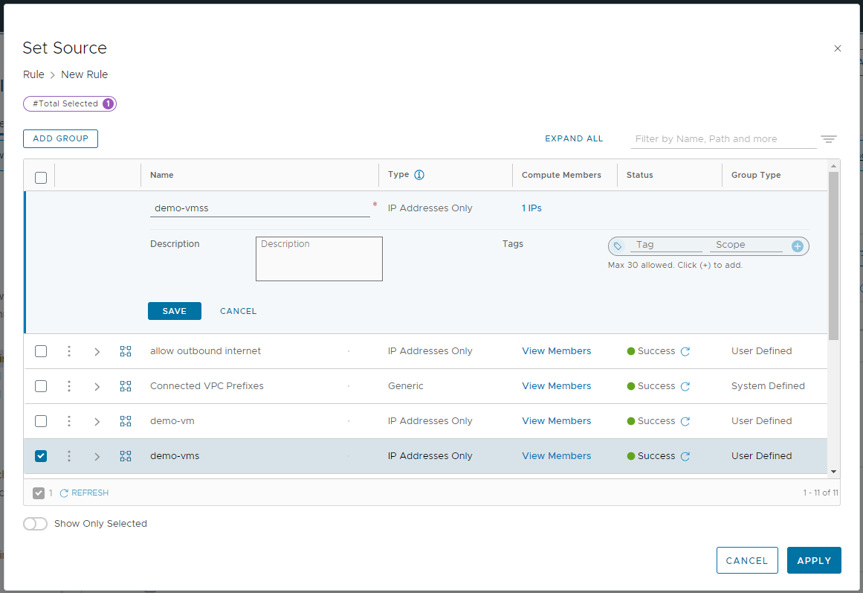Refresh status of Connected VPC Prefixes group

click(x=685, y=387)
